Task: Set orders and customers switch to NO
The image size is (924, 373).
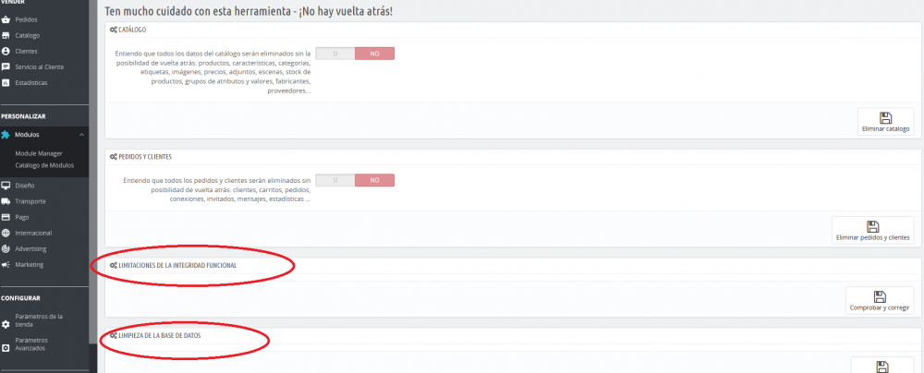Action: 374,180
